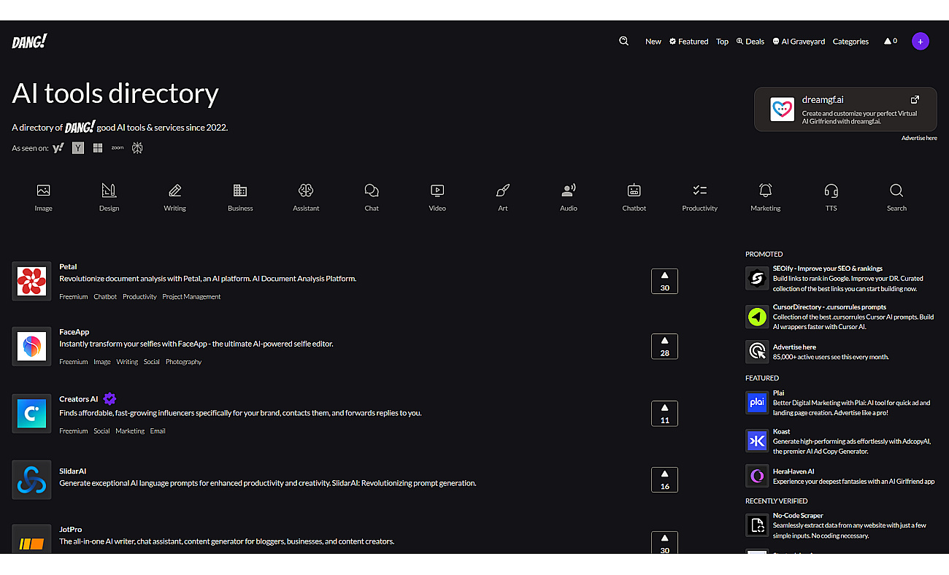Upvote FaceApp with its 28 vote button
Screen dimensions: 949x575
(x=664, y=346)
